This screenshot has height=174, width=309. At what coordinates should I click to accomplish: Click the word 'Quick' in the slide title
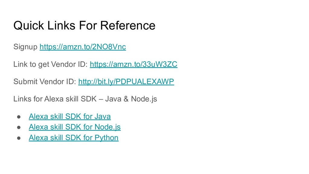[x=29, y=25]
